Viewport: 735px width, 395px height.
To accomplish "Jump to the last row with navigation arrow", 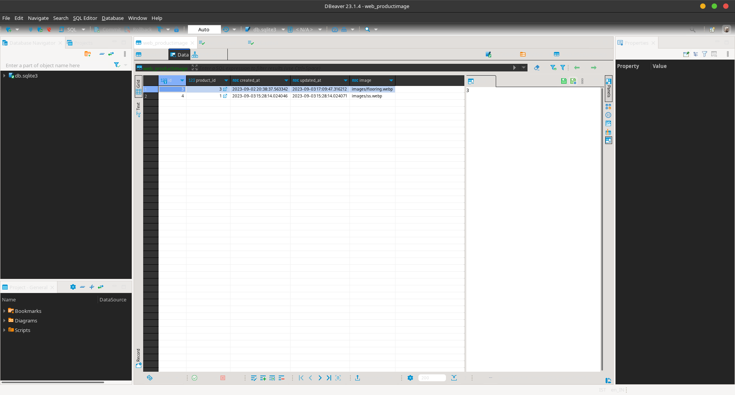I will [329, 377].
